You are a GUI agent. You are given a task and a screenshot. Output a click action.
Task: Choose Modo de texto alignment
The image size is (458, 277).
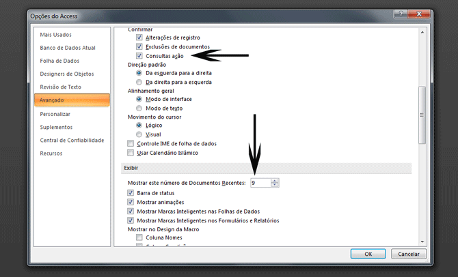[139, 108]
